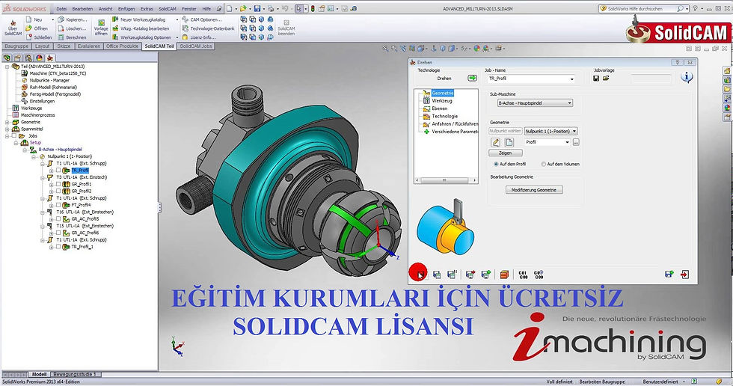This screenshot has width=733, height=386.
Task: Open dropdown arrow beside Neuer Werkzeugkatalog
Action: click(177, 19)
